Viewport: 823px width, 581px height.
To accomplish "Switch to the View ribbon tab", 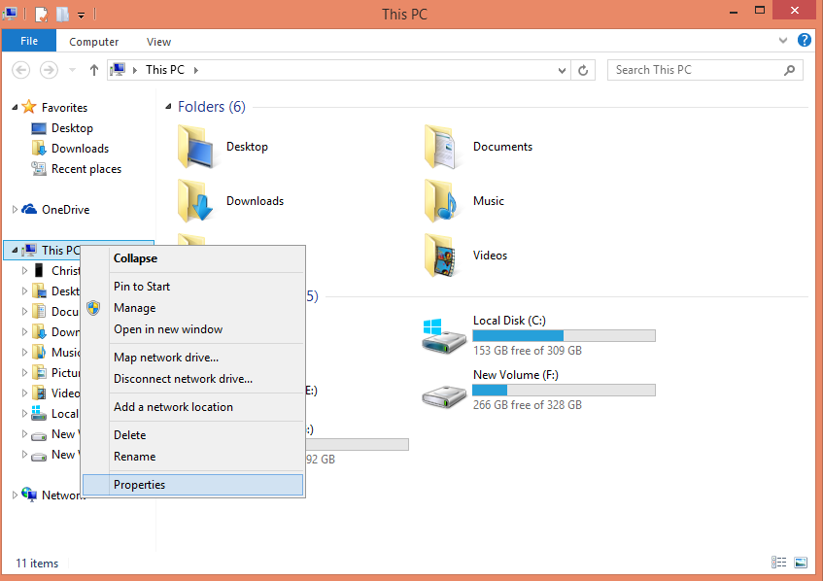I will point(157,41).
